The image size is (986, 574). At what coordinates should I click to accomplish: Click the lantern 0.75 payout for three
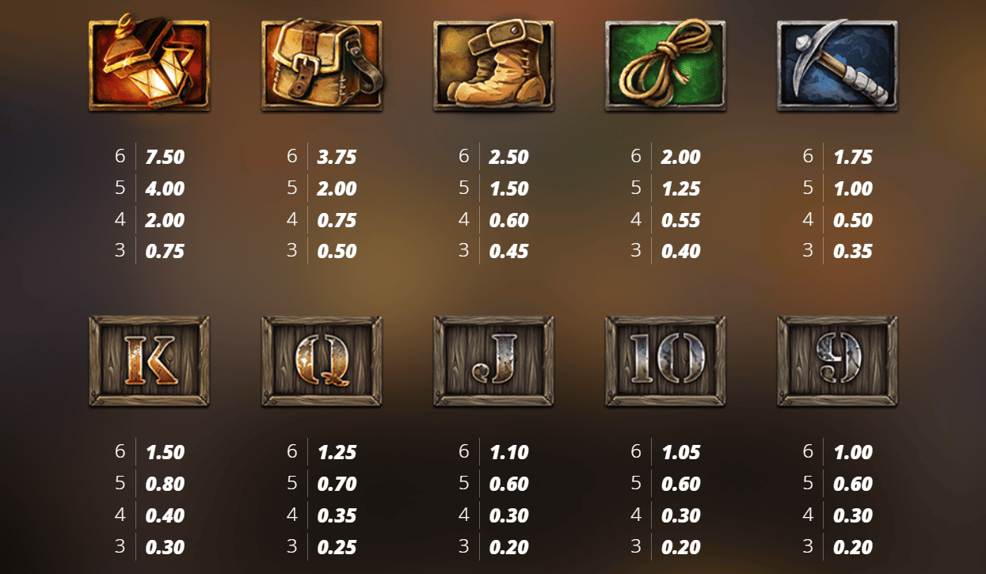click(165, 252)
